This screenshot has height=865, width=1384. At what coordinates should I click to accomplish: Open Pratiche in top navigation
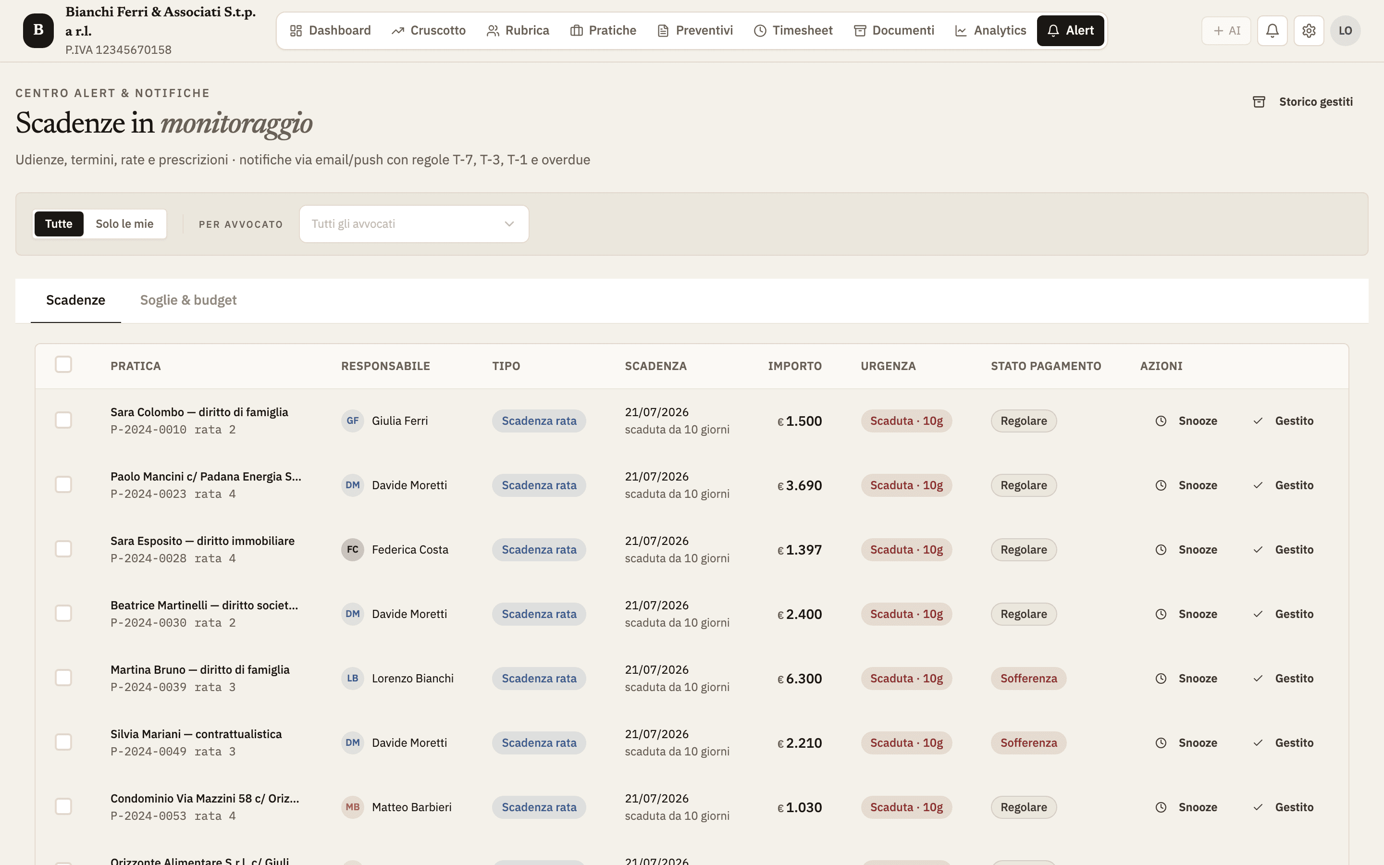tap(603, 30)
